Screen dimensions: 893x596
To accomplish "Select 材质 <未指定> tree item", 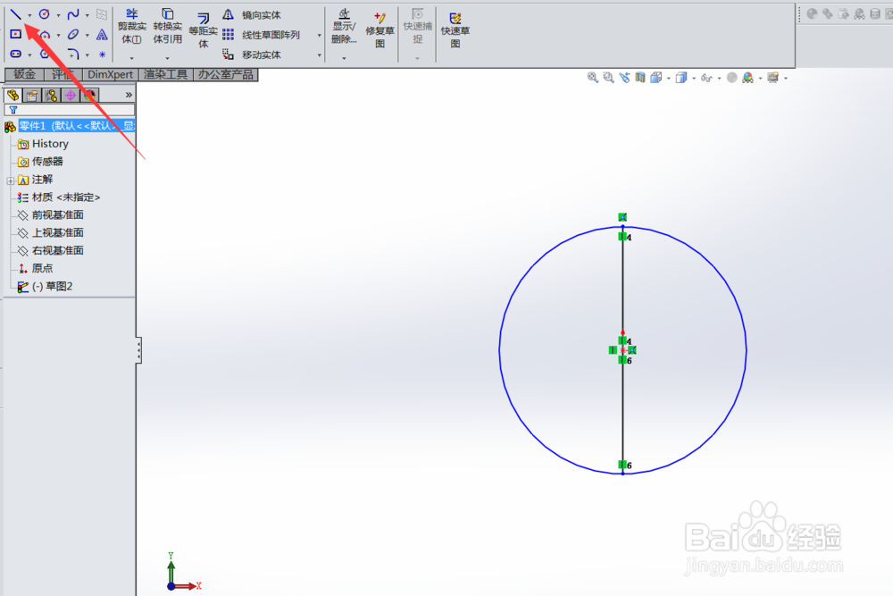I will point(59,197).
